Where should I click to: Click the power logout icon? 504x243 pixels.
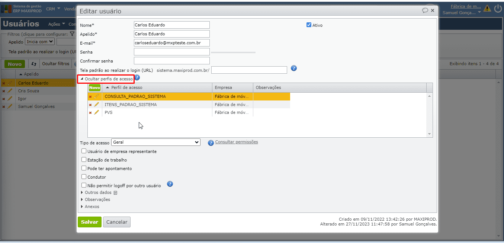[x=498, y=8]
